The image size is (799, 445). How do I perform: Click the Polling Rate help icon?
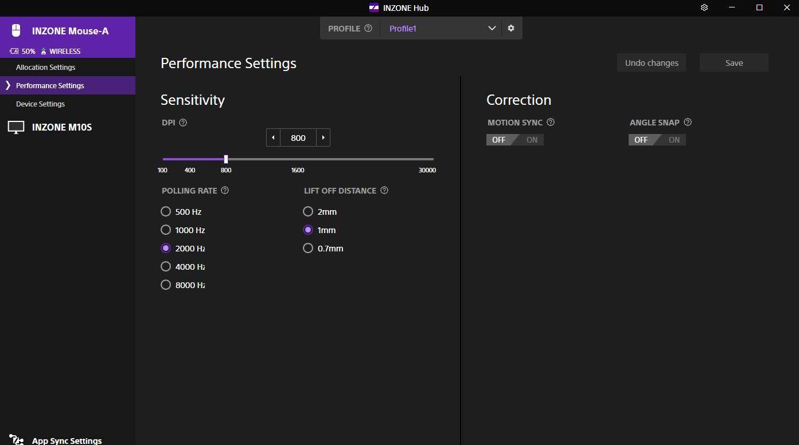click(x=225, y=190)
